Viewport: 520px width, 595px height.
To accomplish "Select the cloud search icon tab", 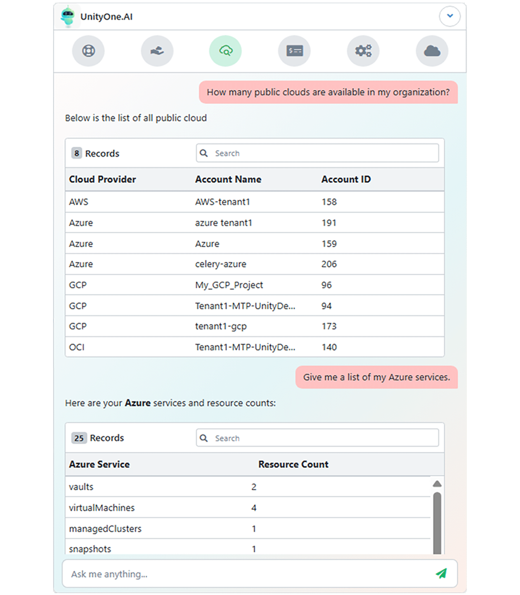I will click(225, 51).
